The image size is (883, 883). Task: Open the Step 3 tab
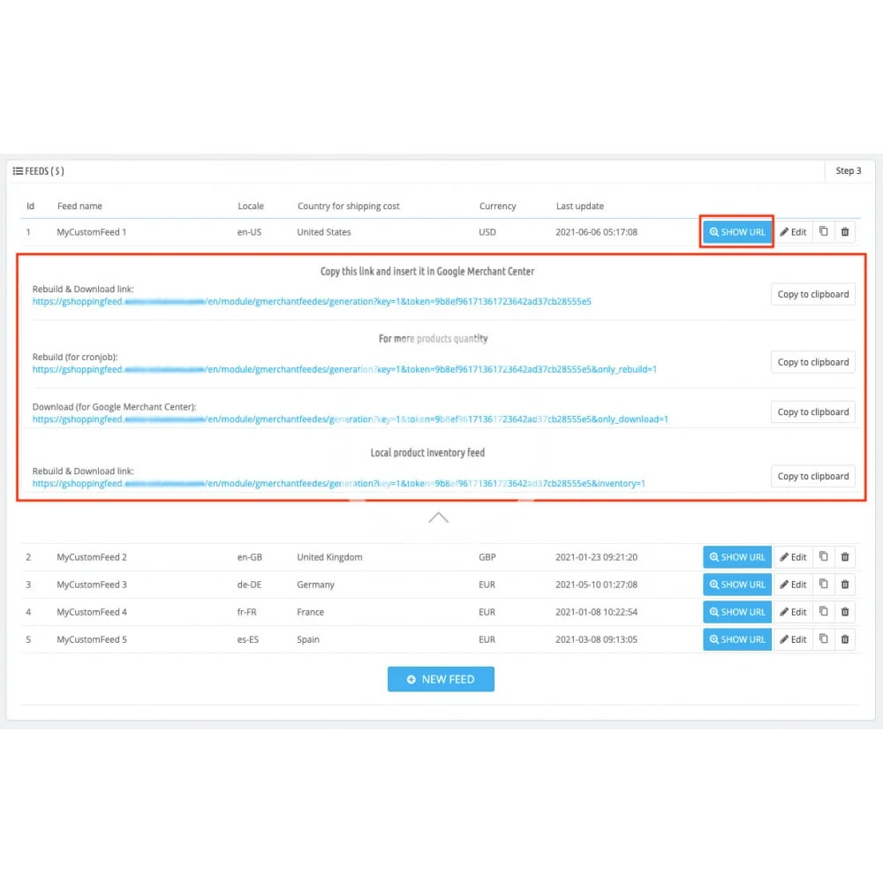(848, 171)
